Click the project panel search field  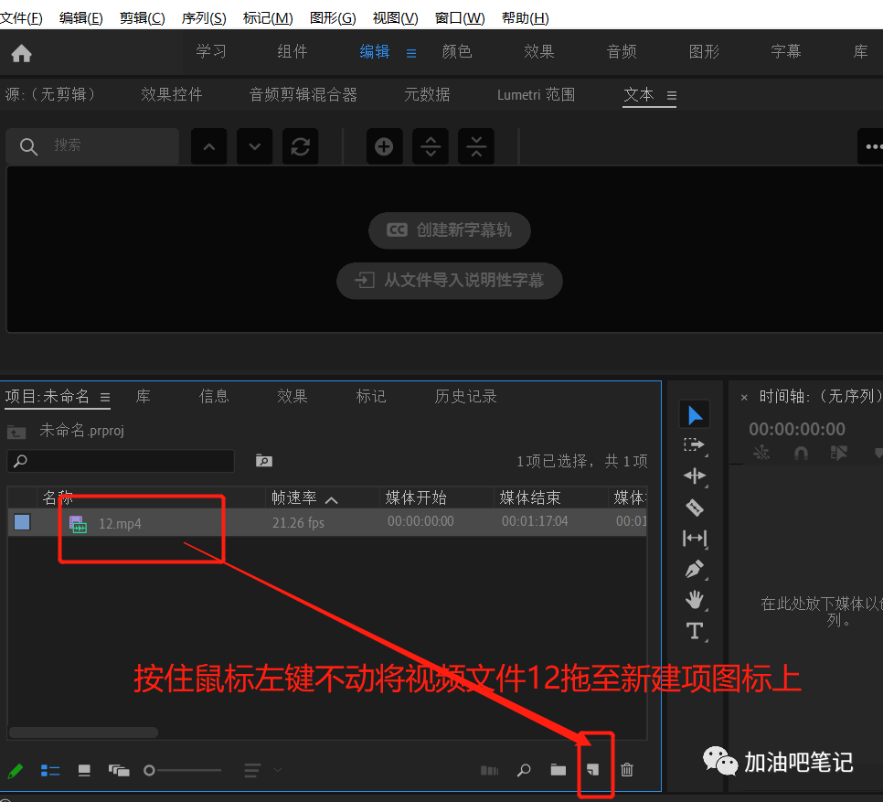coord(121,461)
